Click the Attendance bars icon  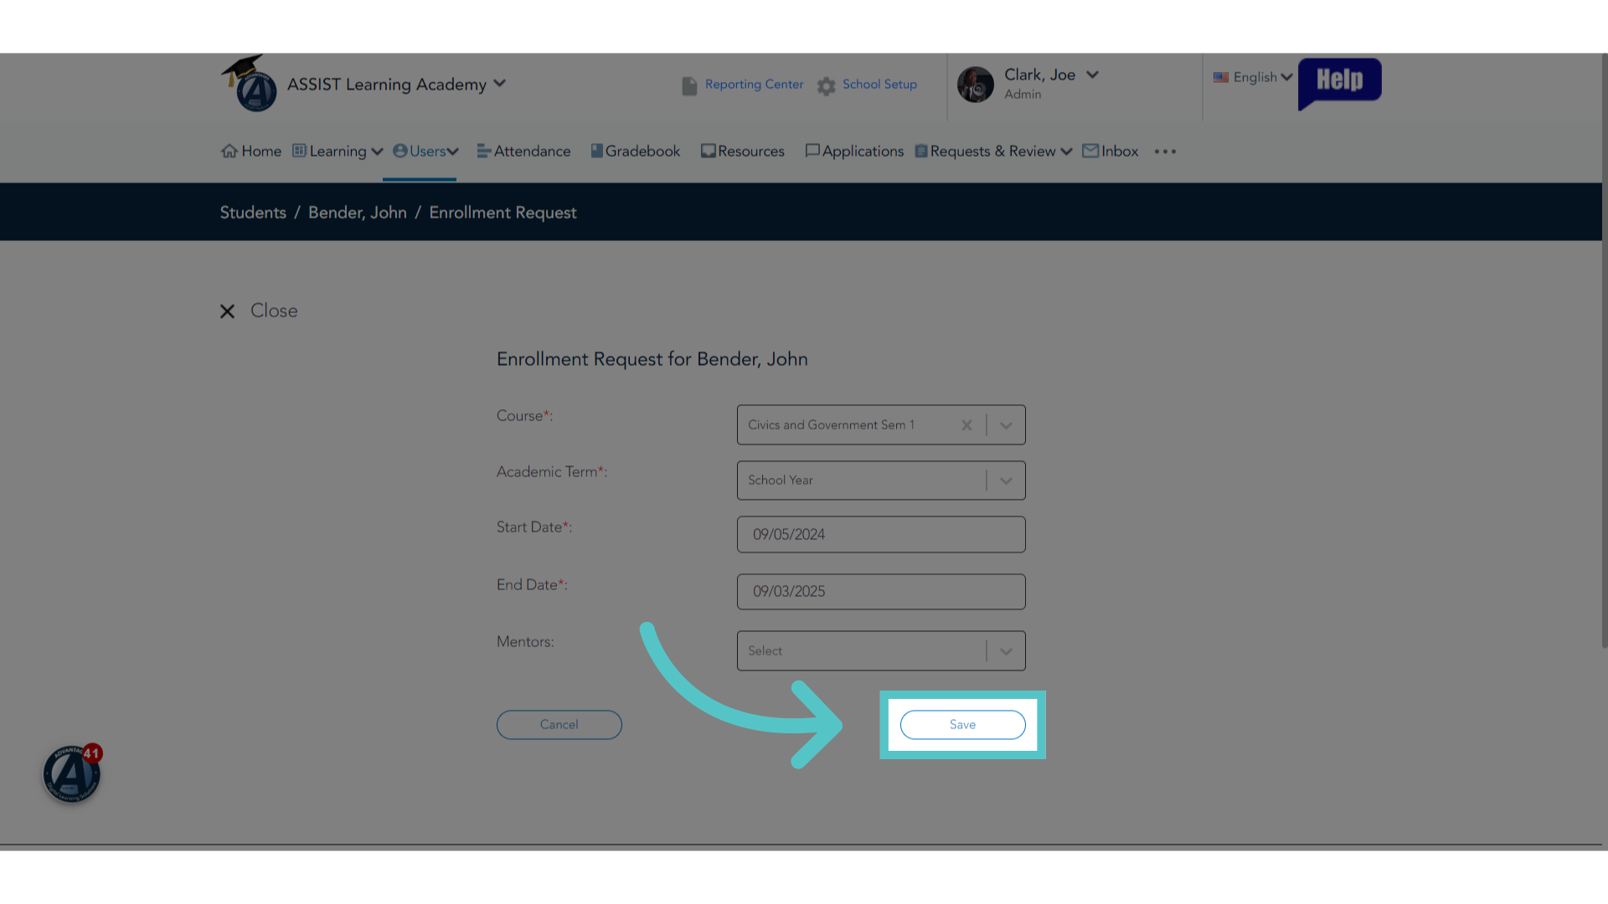tap(484, 151)
